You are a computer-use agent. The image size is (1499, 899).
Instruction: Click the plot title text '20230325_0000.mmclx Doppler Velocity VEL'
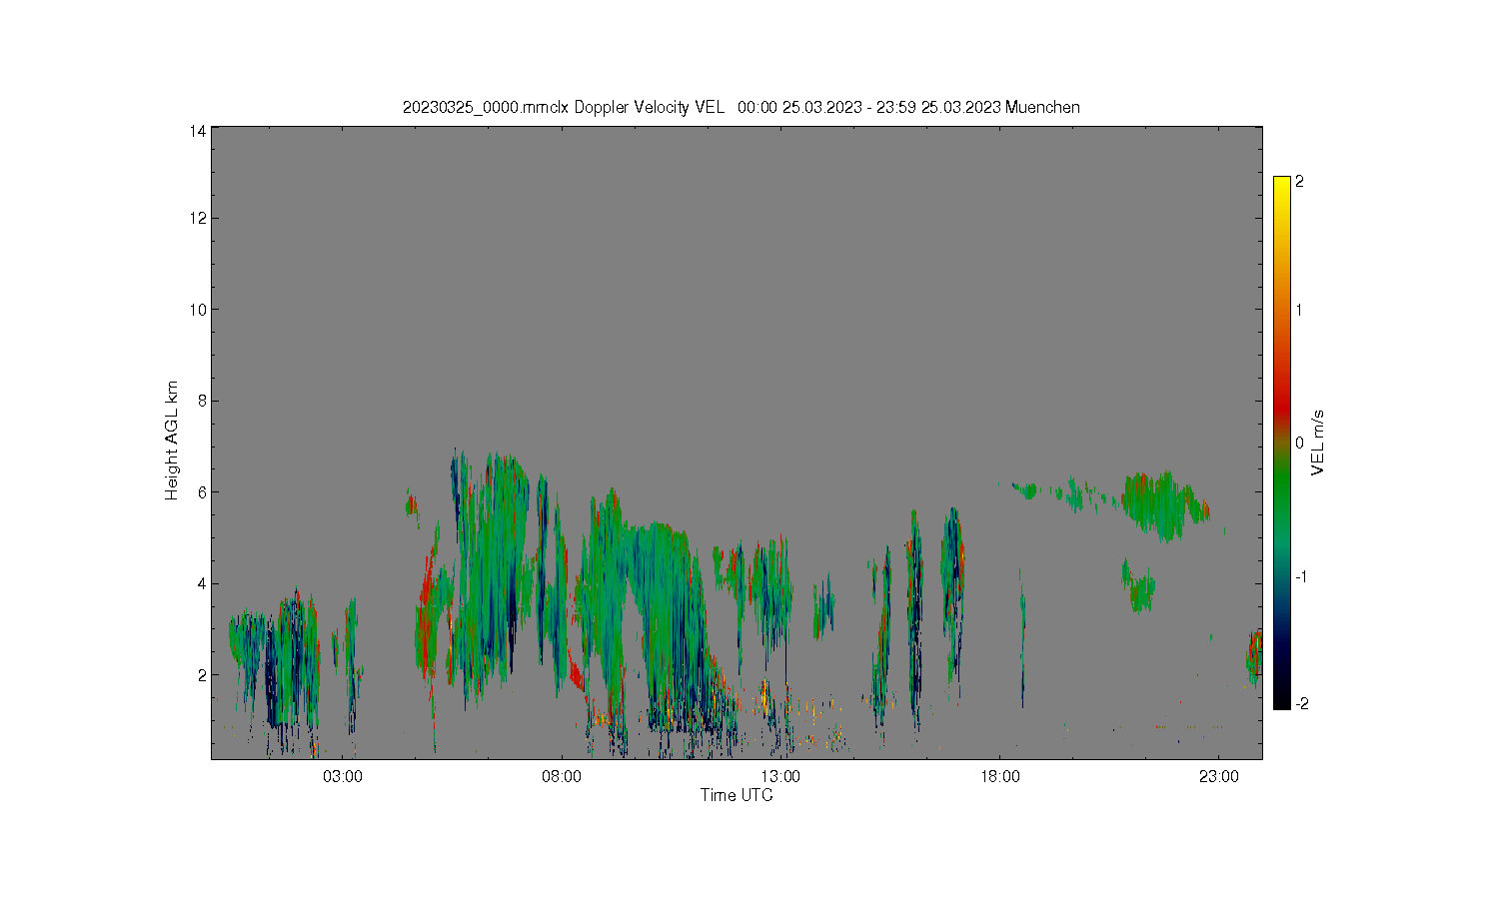click(563, 107)
